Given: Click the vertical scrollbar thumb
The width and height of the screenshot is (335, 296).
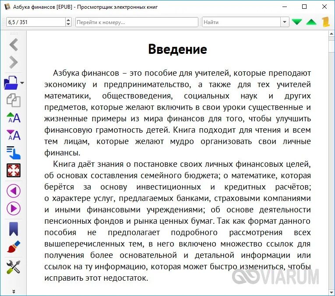Looking at the screenshot, I should [331, 46].
